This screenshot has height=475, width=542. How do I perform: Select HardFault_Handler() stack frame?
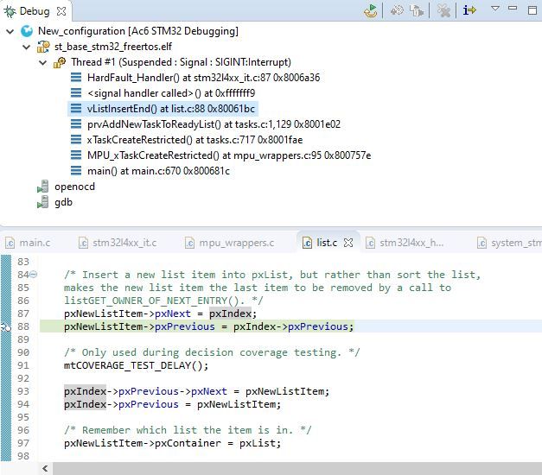204,78
